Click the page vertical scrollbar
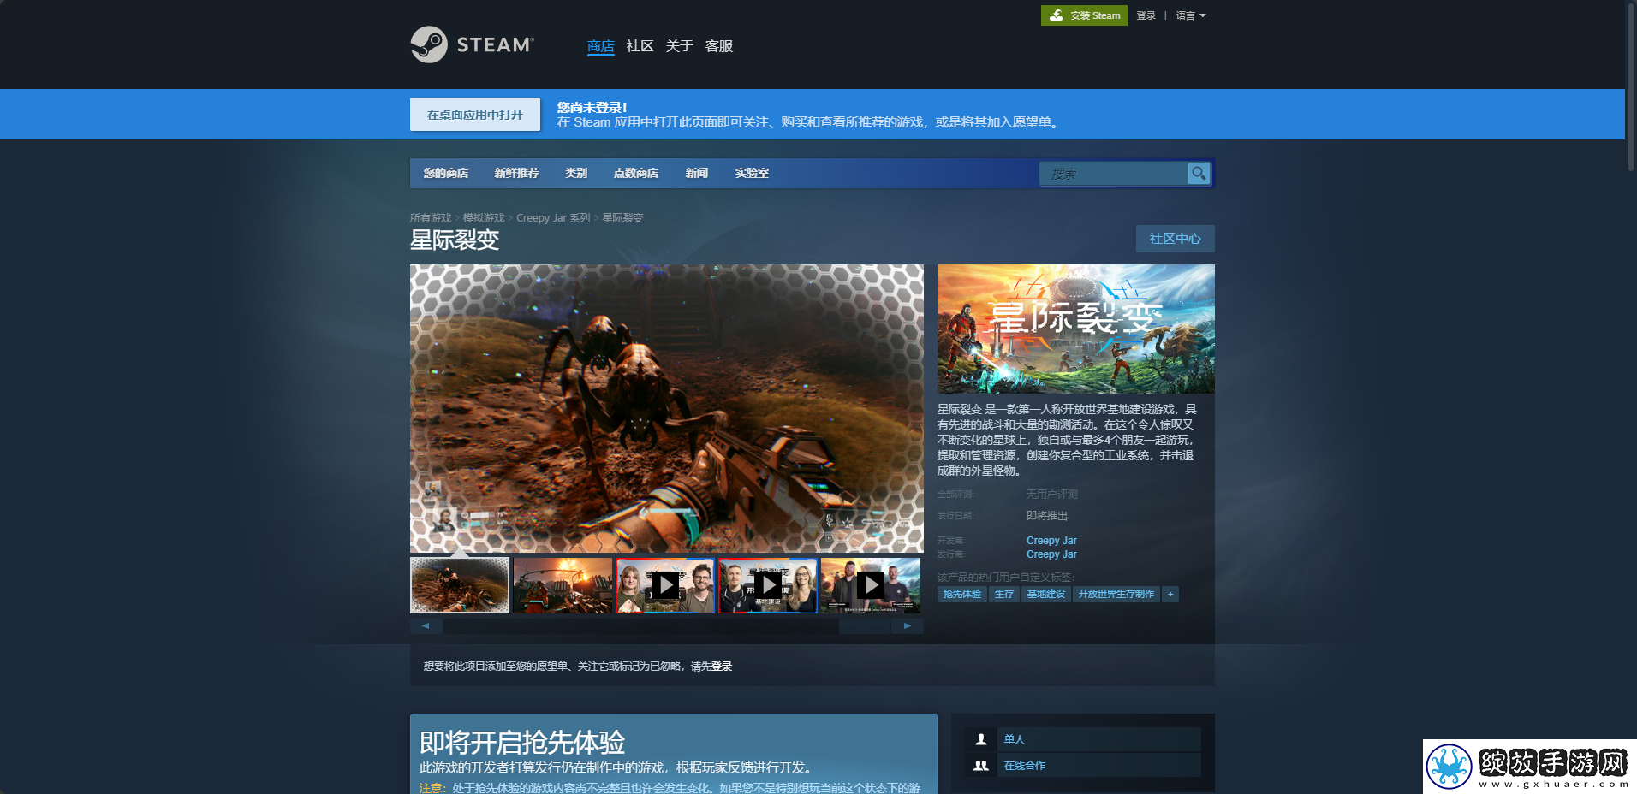The width and height of the screenshot is (1637, 794). point(1631,86)
